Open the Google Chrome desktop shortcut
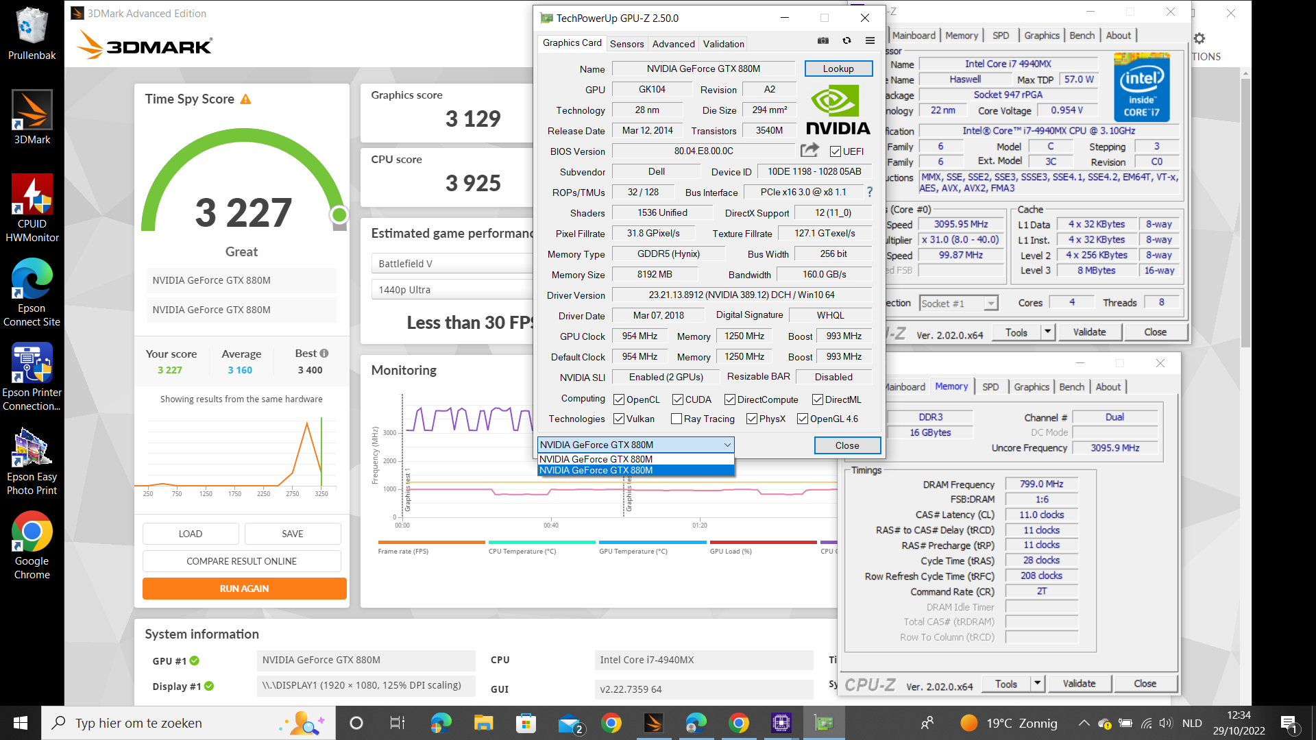The width and height of the screenshot is (1316, 740). click(x=32, y=545)
